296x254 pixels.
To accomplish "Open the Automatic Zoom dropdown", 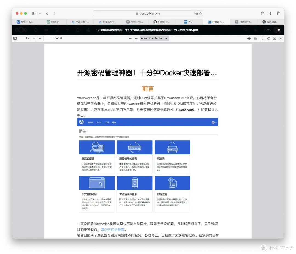I will 154,39.
